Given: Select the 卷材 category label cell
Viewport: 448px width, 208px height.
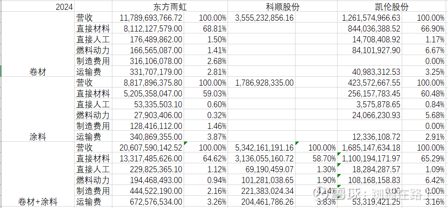Looking at the screenshot, I should (x=37, y=72).
